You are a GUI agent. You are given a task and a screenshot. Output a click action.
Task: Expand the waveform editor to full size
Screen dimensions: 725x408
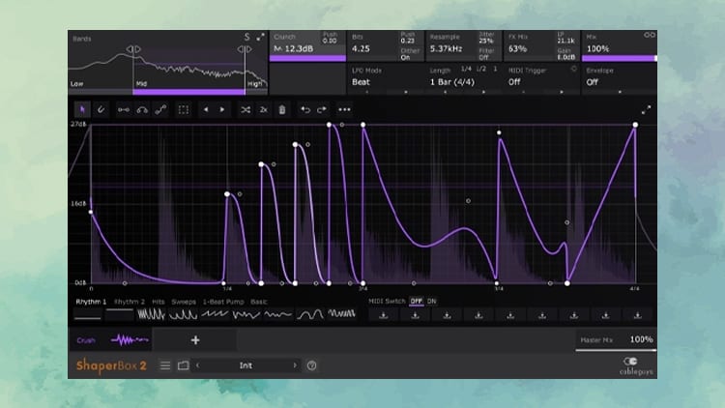click(646, 109)
